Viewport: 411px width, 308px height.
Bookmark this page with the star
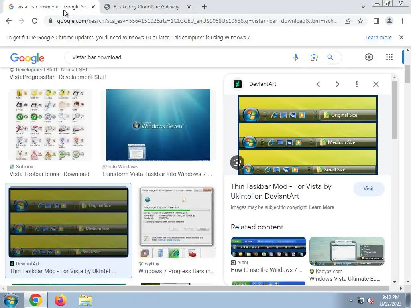click(x=360, y=21)
